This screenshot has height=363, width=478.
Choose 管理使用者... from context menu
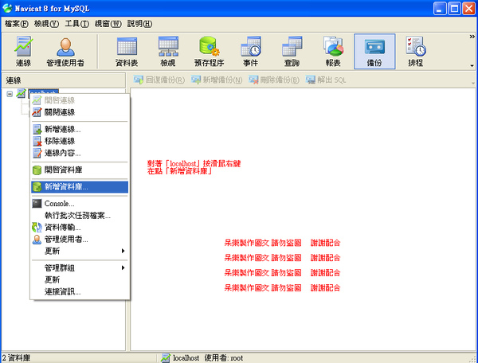coord(80,239)
